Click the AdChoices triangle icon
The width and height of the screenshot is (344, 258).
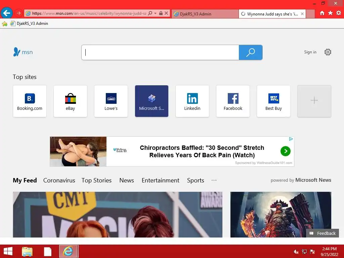click(x=291, y=139)
